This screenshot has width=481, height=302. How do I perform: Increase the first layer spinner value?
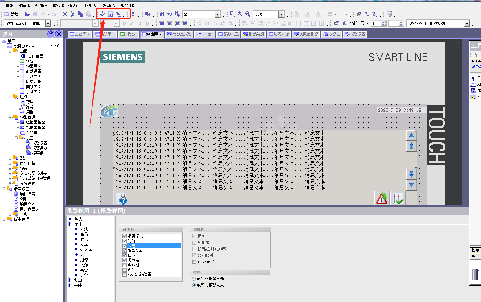coord(383,22)
